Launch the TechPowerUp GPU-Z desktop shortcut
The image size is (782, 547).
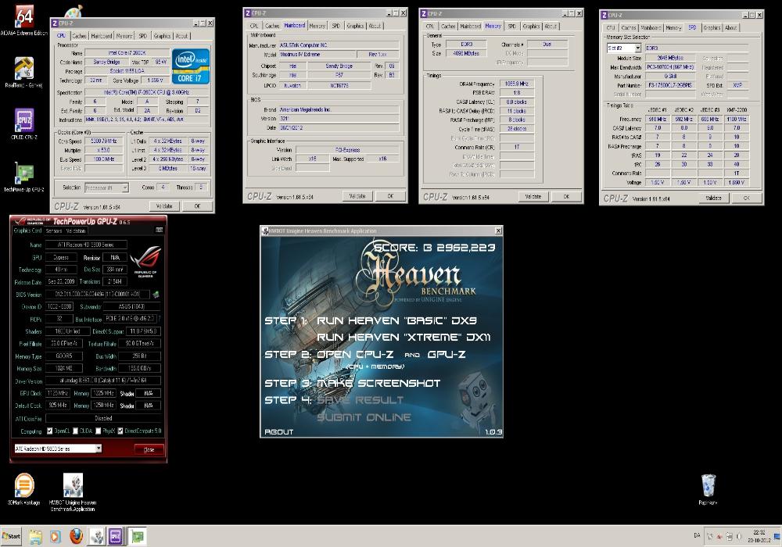[x=24, y=177]
